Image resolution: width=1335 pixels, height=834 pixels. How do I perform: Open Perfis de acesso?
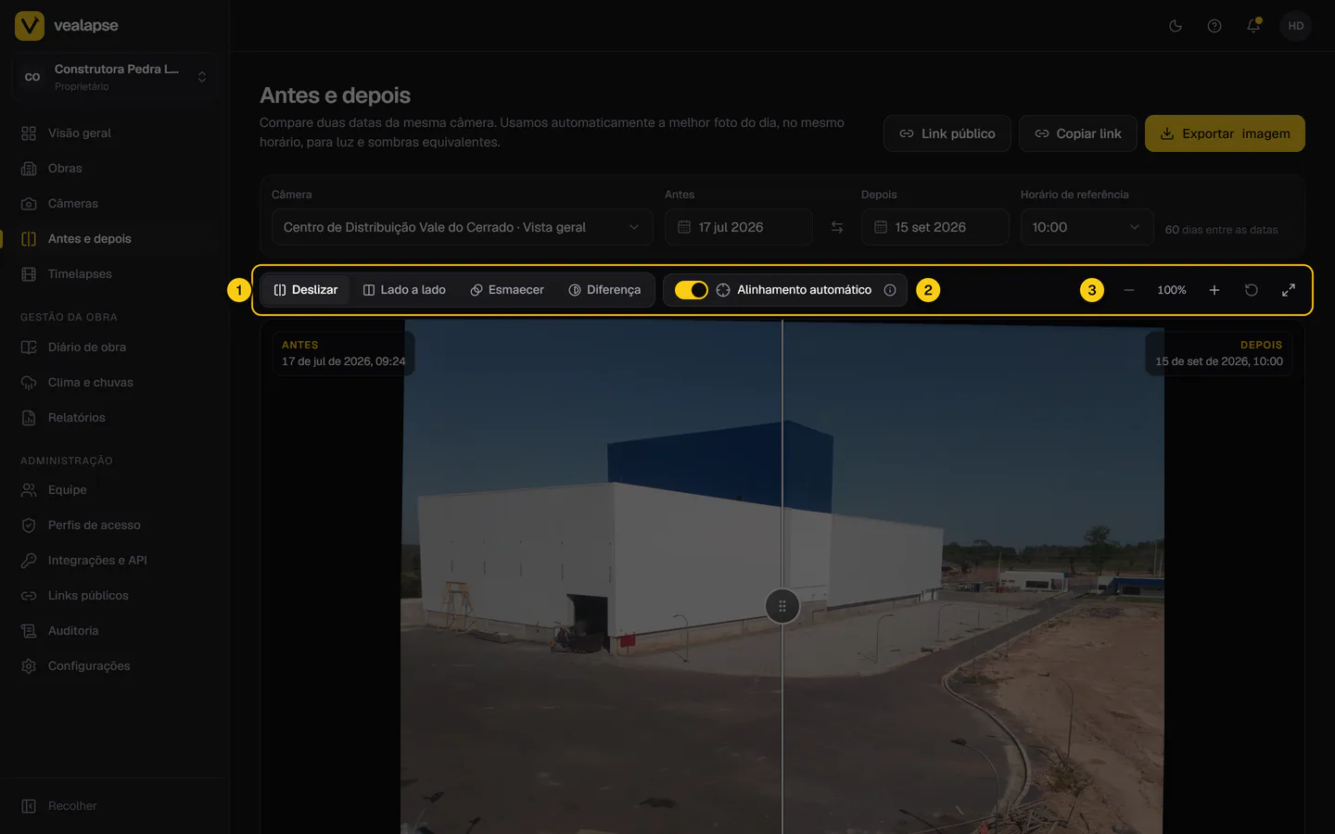(x=115, y=525)
